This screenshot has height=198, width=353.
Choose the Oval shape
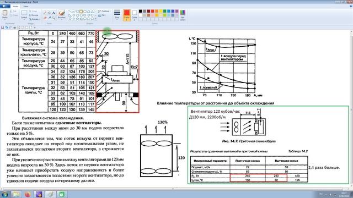coord(77,12)
